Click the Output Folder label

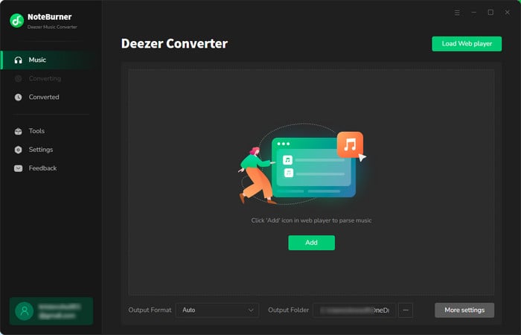(x=289, y=310)
